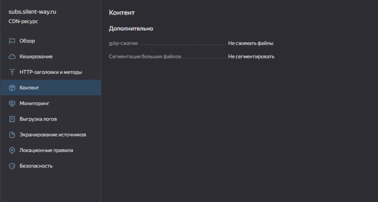
Task: Click the monitor icon beside Мониторинг
Action: (x=12, y=104)
